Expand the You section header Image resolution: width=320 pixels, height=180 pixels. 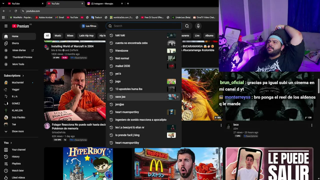(x=8, y=143)
